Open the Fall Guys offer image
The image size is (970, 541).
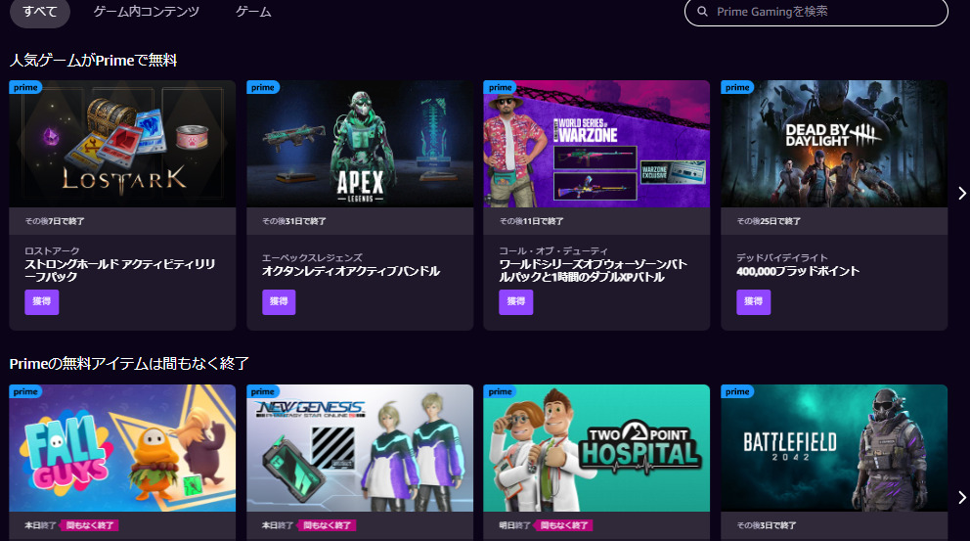122,448
